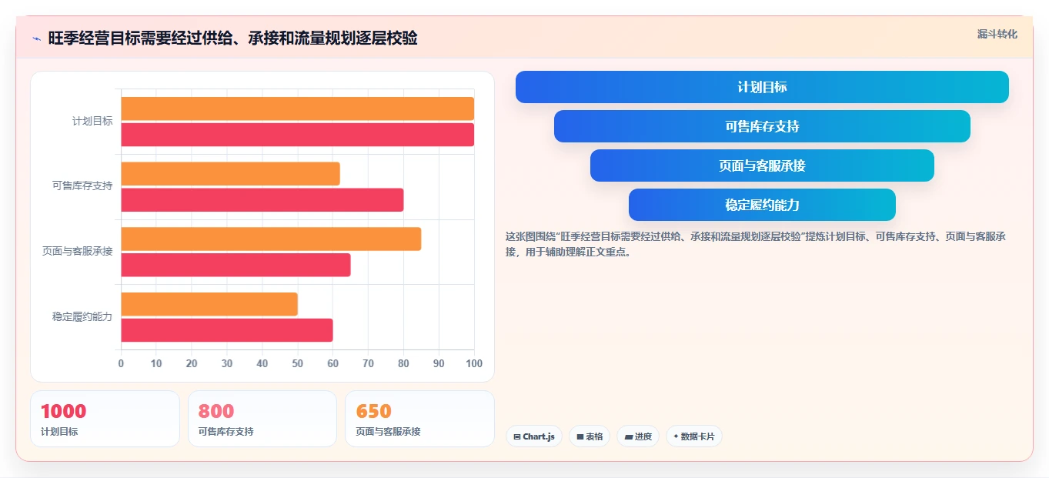Click the x-axis tick label 30
The width and height of the screenshot is (1049, 478).
(x=227, y=363)
